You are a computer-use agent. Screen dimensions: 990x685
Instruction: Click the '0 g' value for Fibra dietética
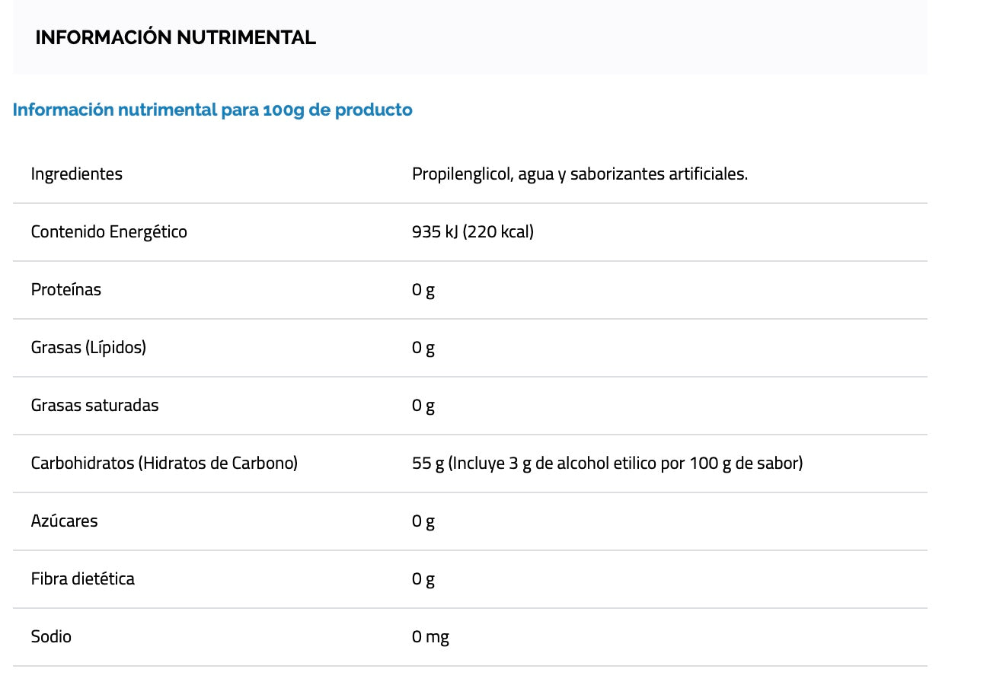point(423,578)
